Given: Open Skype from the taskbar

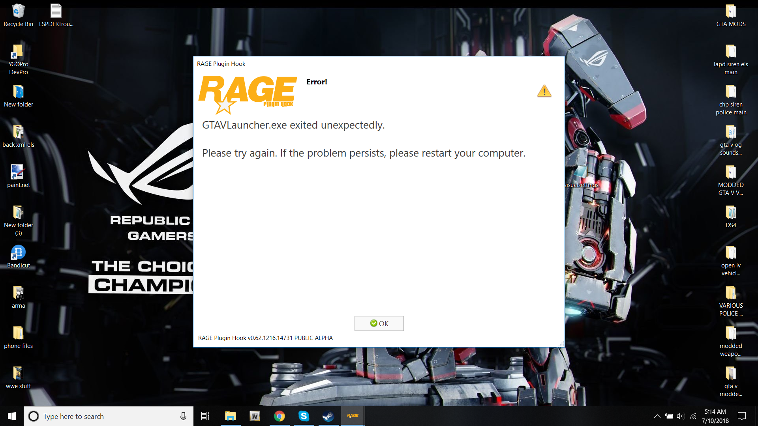Looking at the screenshot, I should [x=304, y=416].
